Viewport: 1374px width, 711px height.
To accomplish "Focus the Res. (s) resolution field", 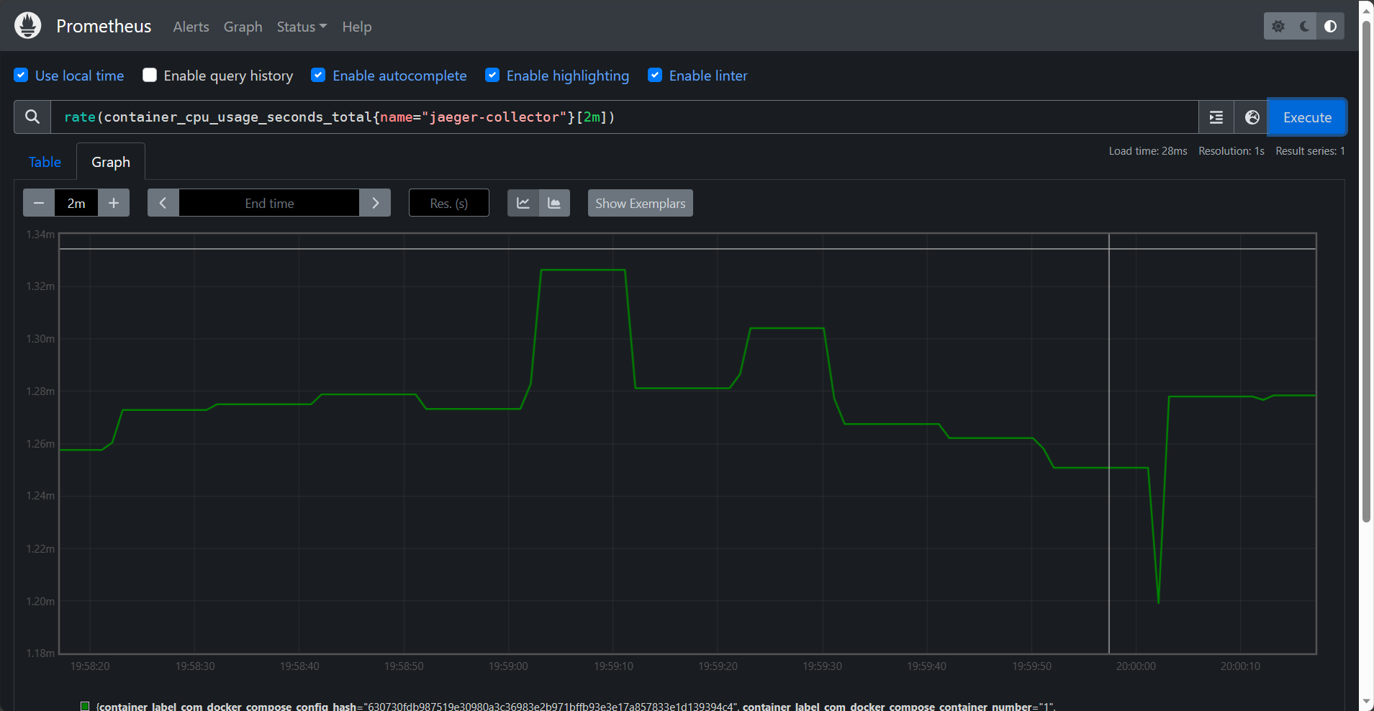I will click(449, 203).
